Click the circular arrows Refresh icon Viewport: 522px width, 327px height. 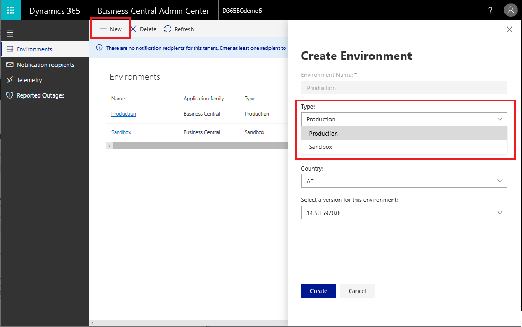click(168, 29)
